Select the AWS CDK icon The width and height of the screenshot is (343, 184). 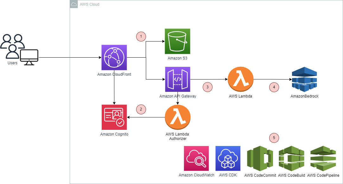pos(228,158)
